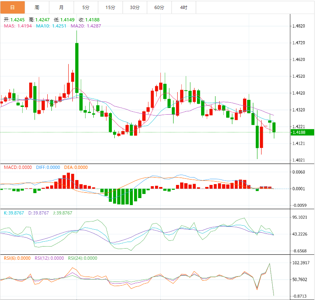Viewport: 315px width, 300px height.
Task: Click the MA5 indicator label
Action: (x=18, y=26)
